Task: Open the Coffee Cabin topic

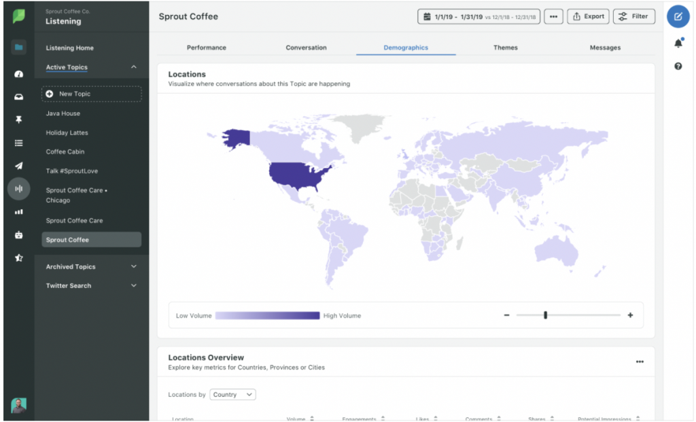Action: [65, 152]
